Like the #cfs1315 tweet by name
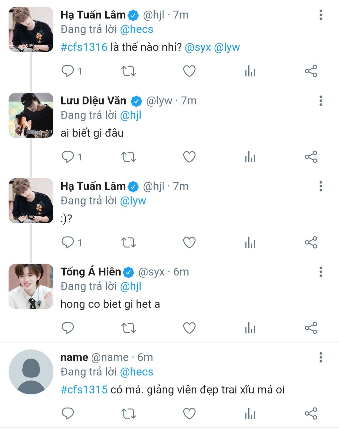Viewport: 339px width, 429px height. click(x=189, y=414)
